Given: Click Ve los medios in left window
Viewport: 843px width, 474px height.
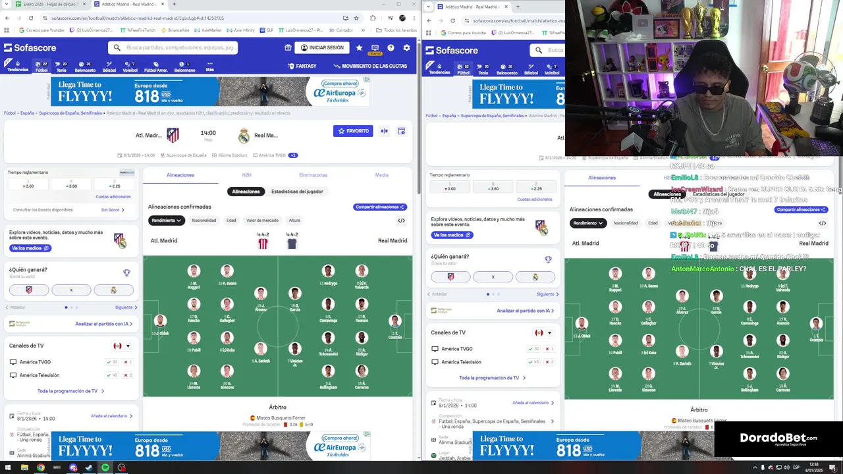Looking at the screenshot, I should (x=30, y=248).
